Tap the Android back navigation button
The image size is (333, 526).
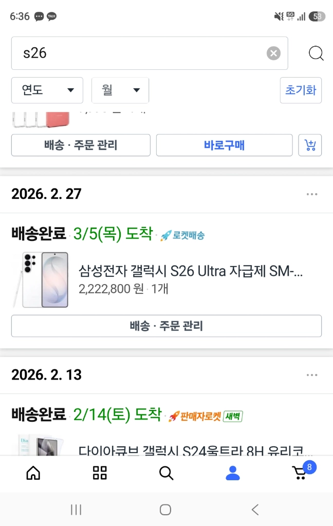tap(255, 510)
